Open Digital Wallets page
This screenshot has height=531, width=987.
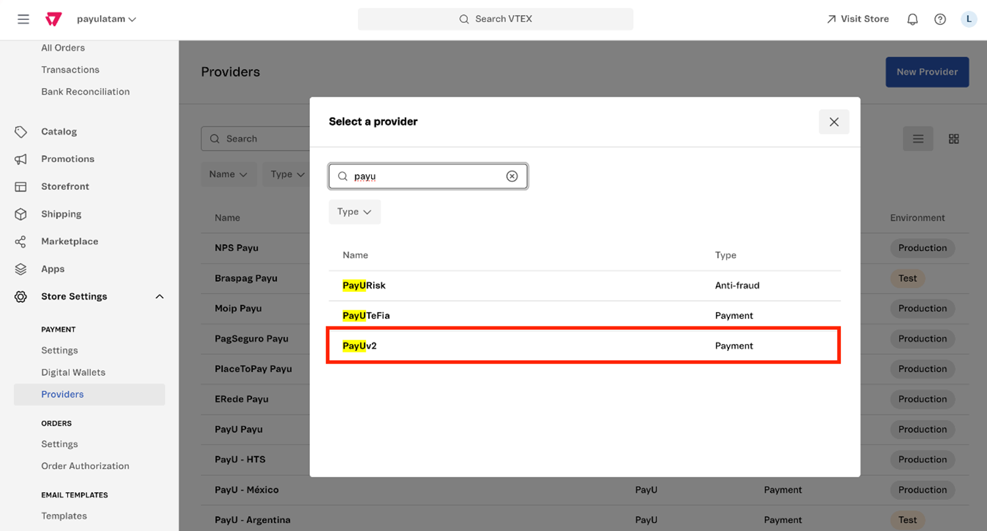pyautogui.click(x=74, y=372)
